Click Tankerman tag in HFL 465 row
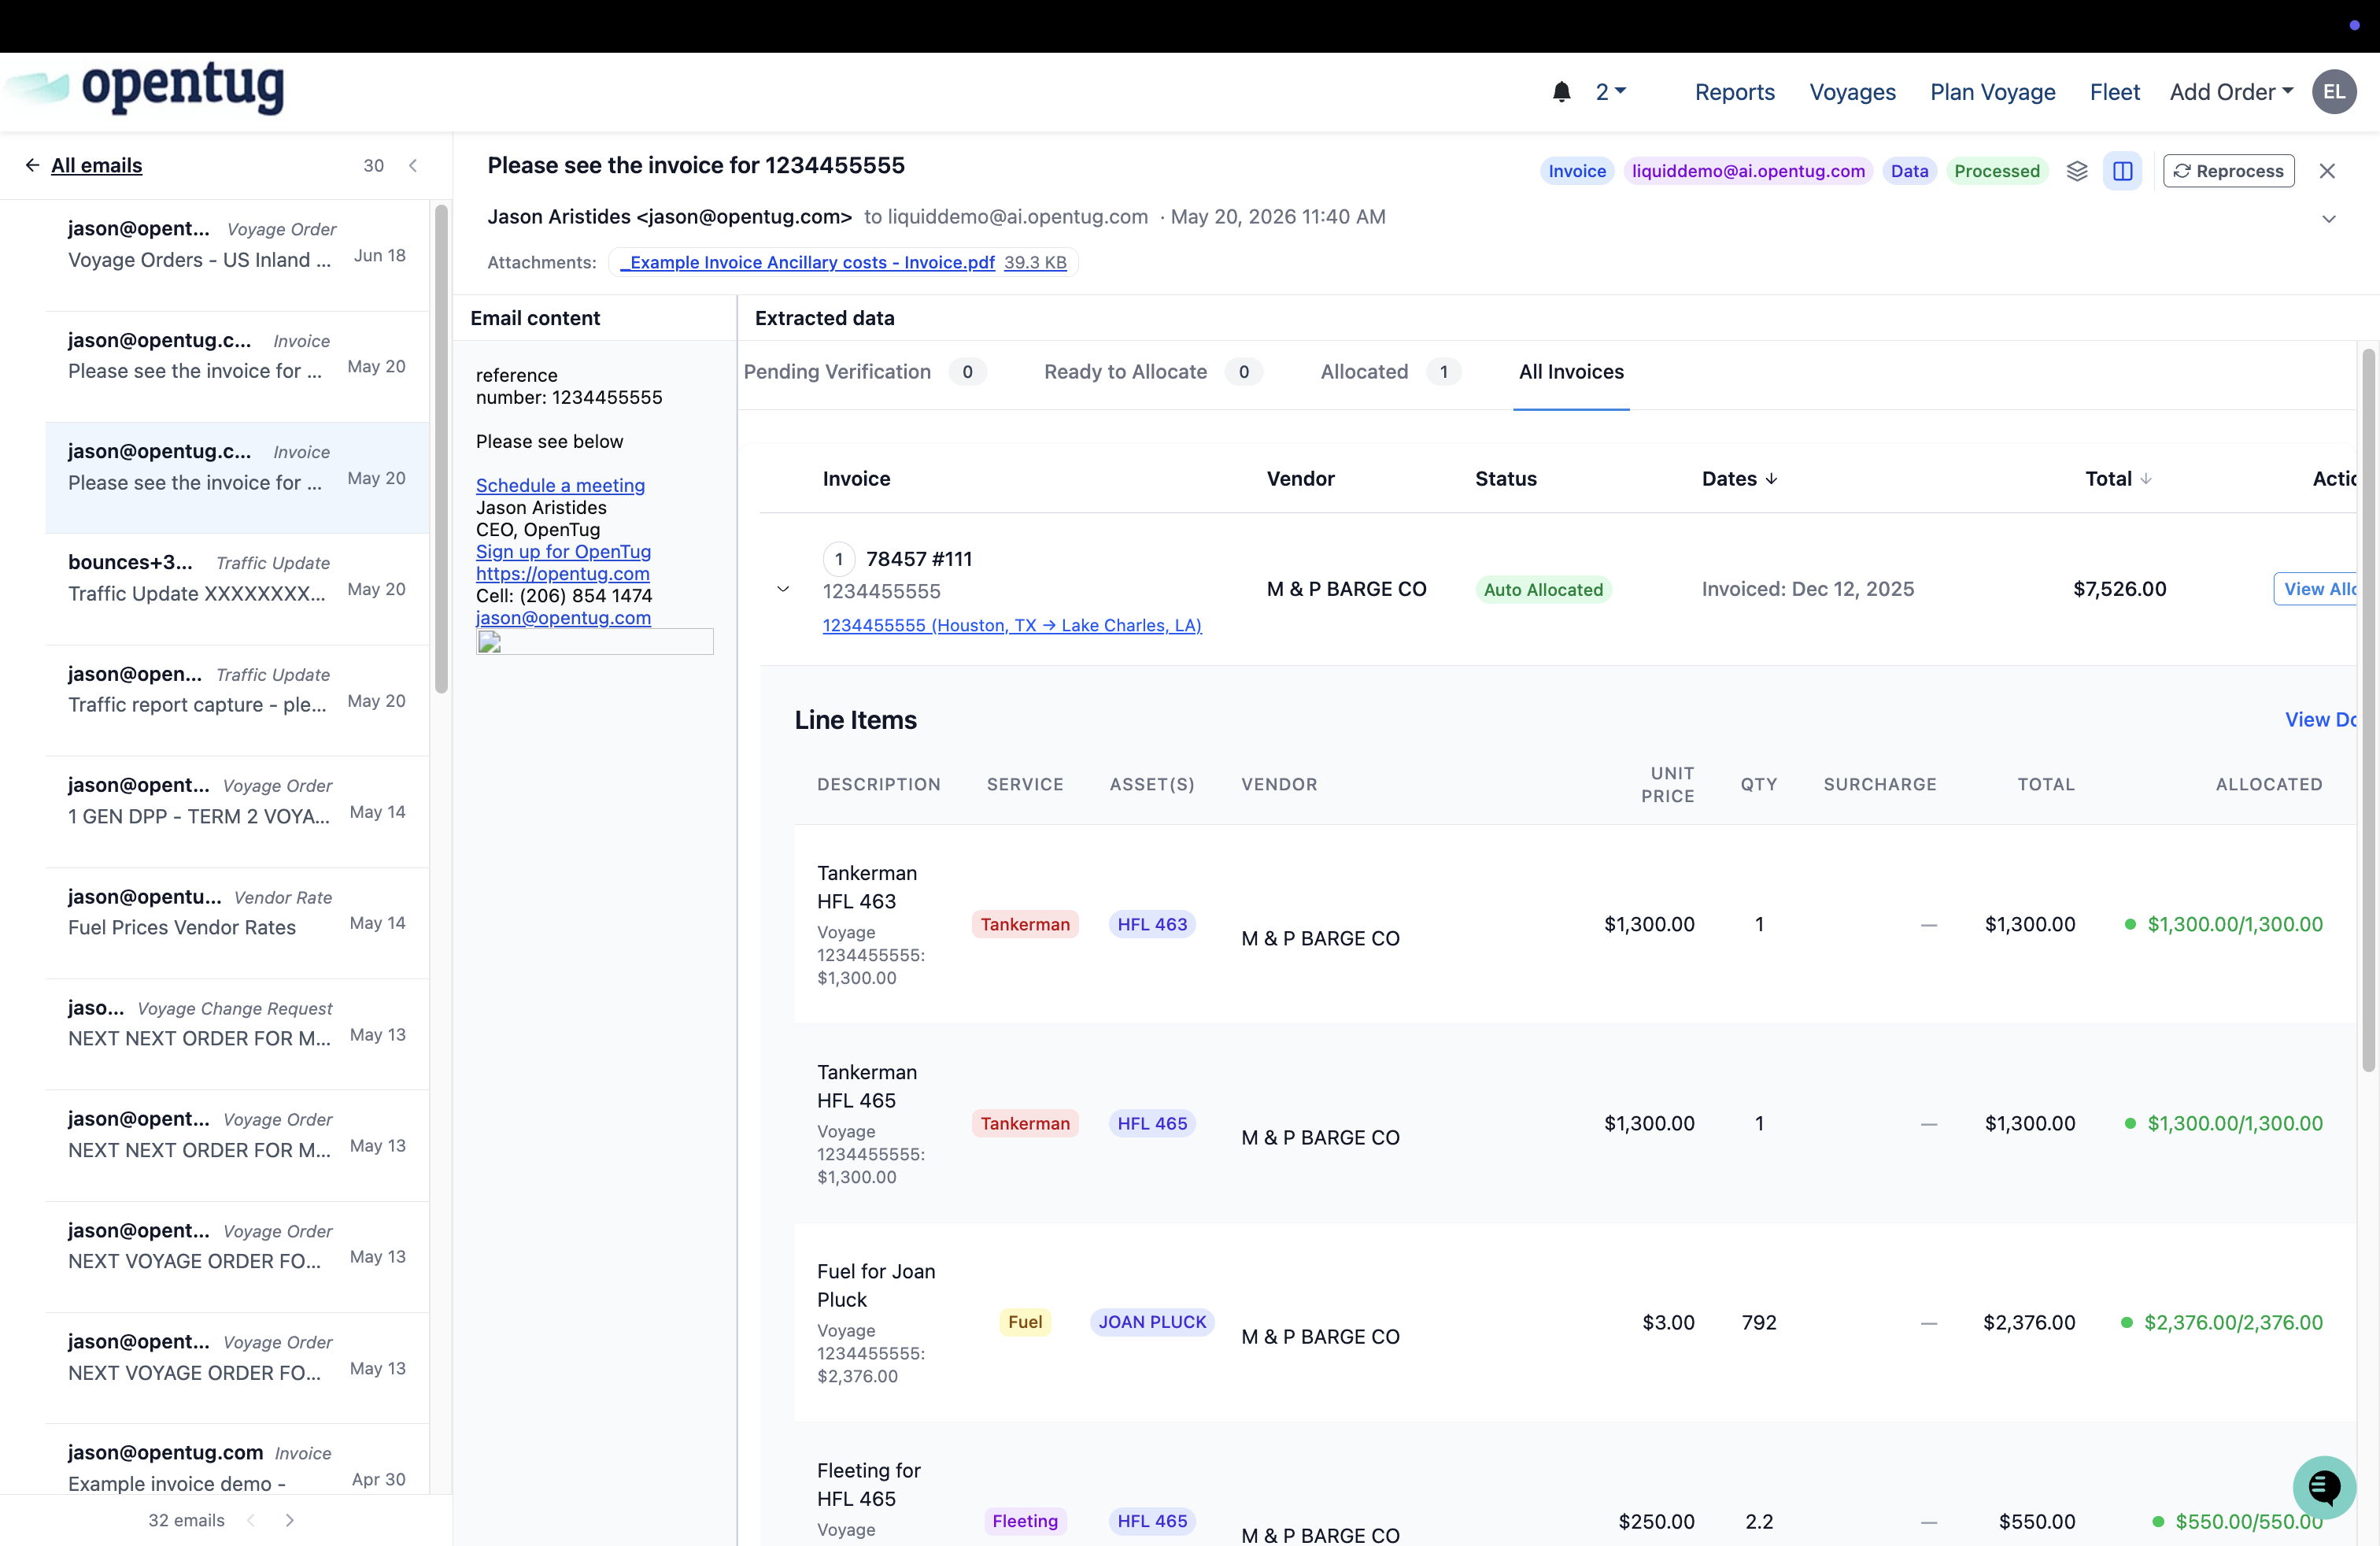This screenshot has height=1546, width=2380. [x=1025, y=1123]
